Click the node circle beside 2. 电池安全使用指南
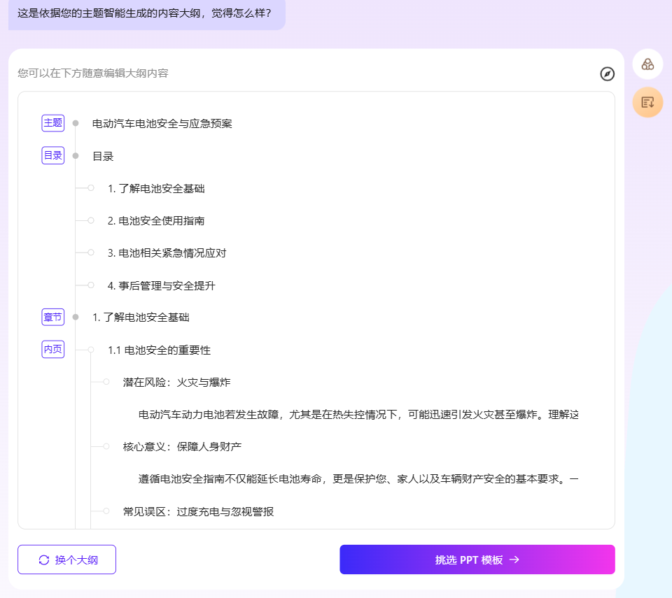 (x=91, y=220)
